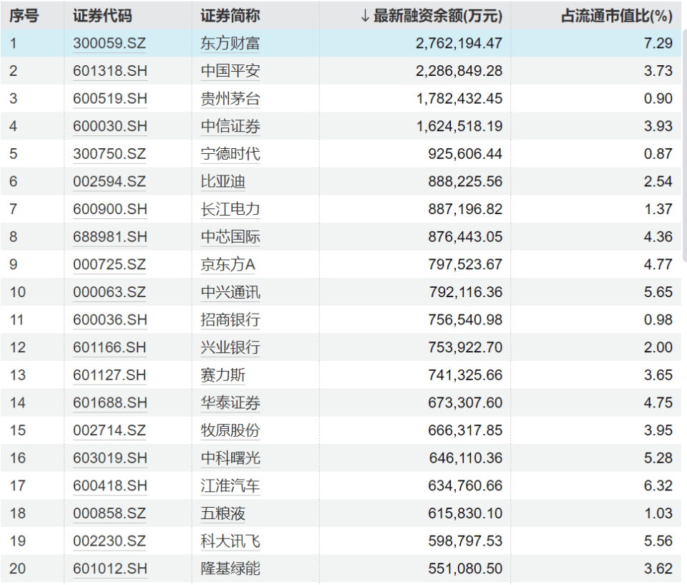Open stock code link 300750.SZ

109,153
